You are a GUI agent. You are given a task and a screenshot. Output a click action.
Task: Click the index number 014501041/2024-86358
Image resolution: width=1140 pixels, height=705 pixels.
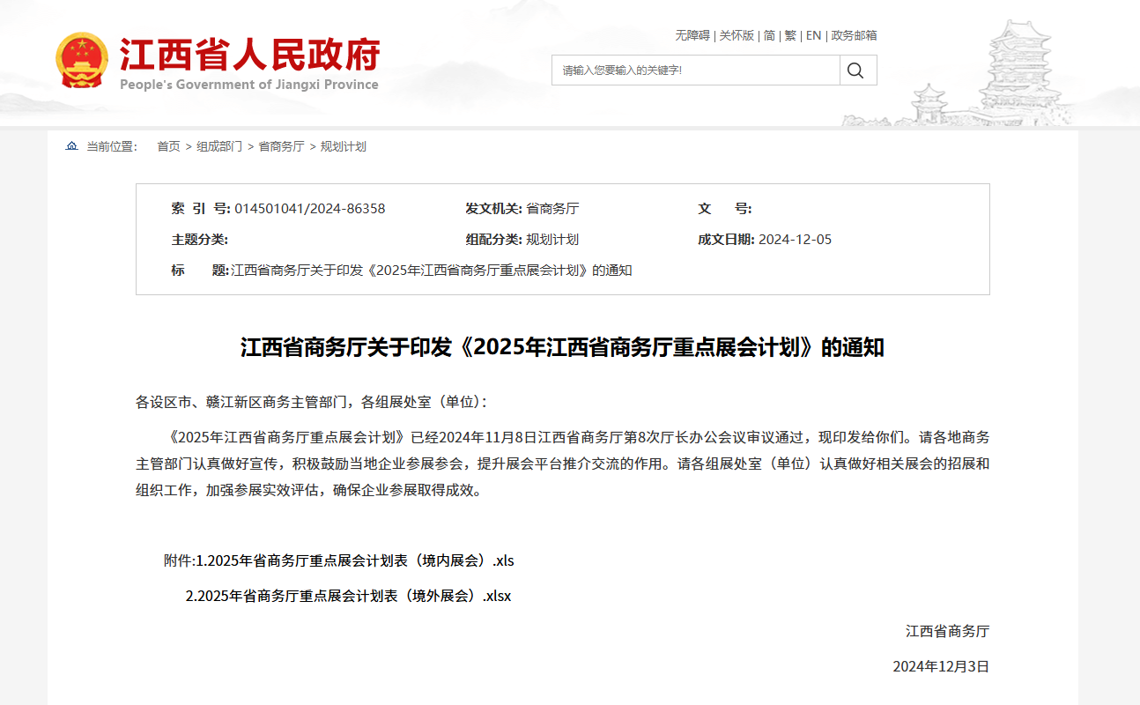point(310,209)
